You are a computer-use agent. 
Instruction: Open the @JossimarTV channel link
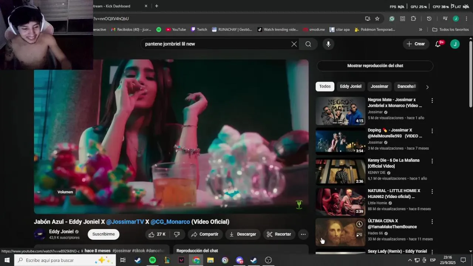[x=125, y=222]
